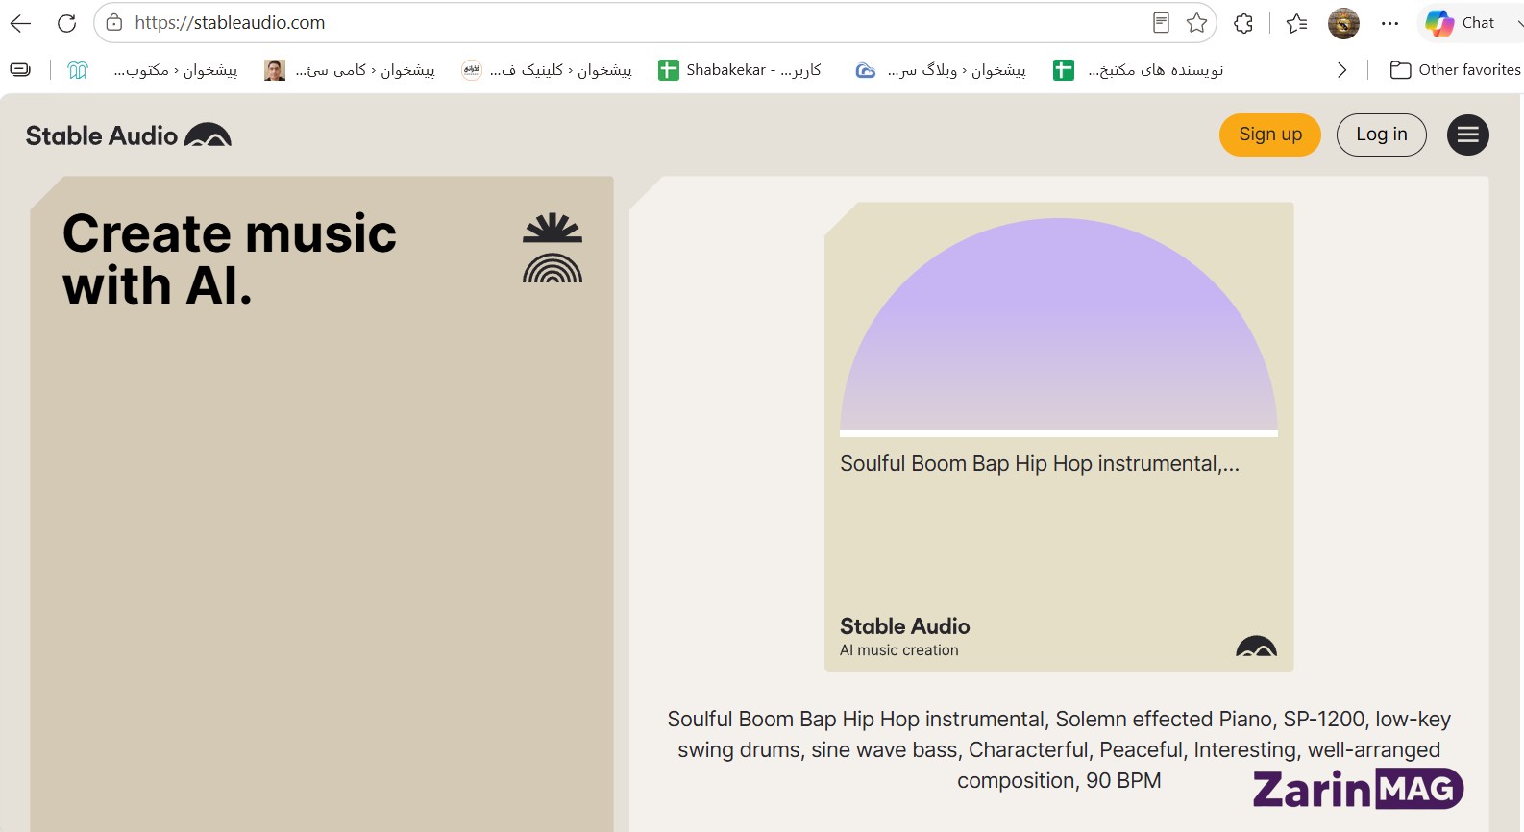Viewport: 1524px width, 832px height.
Task: Open the Shabakekar bookmark
Action: click(740, 70)
